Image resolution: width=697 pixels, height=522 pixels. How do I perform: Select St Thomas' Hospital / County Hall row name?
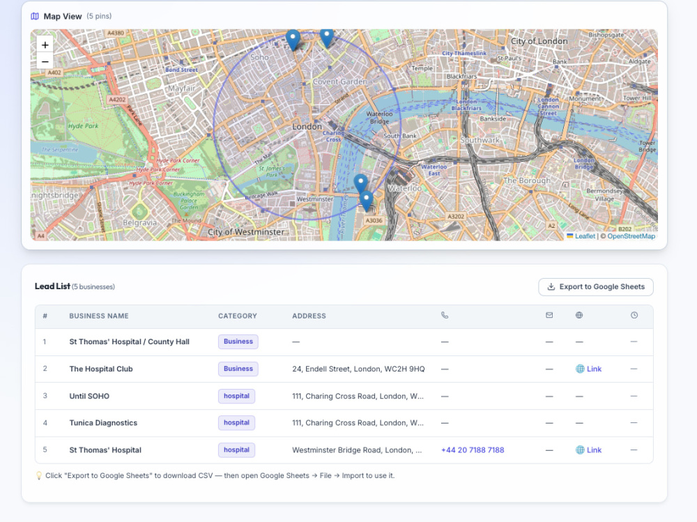point(130,341)
